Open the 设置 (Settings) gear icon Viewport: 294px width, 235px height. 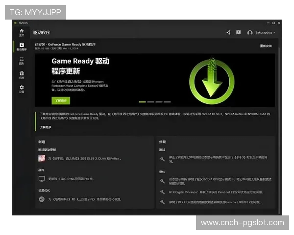(x=22, y=89)
